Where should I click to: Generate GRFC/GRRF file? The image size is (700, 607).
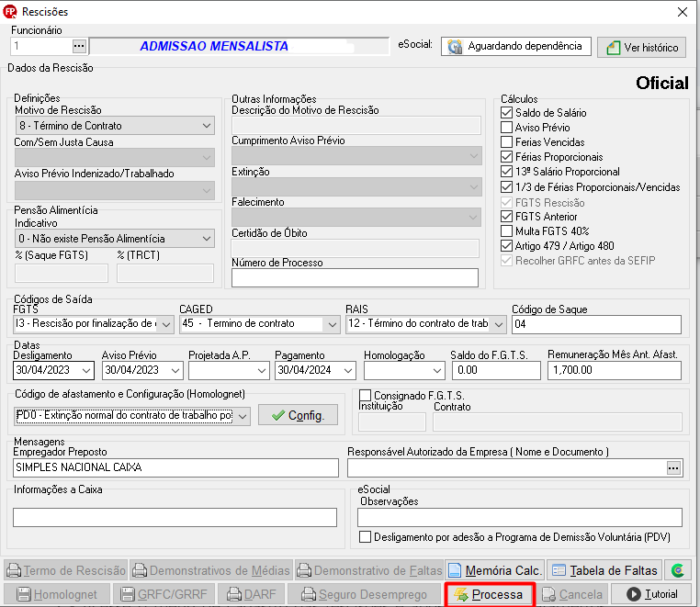[x=164, y=594]
